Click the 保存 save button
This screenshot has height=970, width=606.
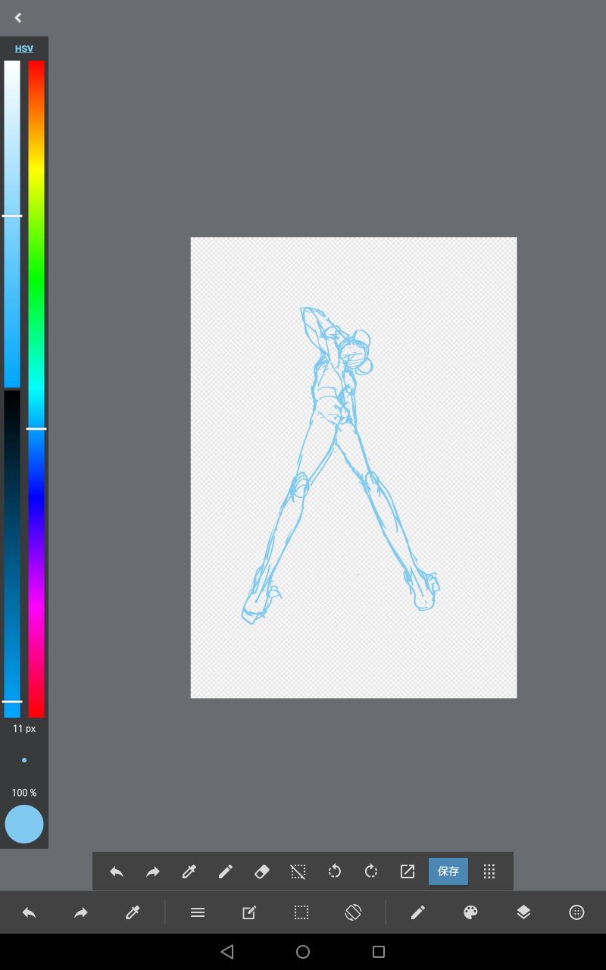[448, 871]
